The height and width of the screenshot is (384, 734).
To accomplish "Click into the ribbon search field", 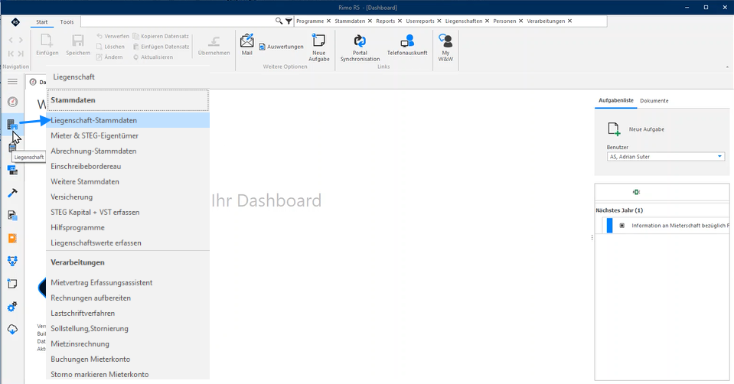I will (x=178, y=21).
